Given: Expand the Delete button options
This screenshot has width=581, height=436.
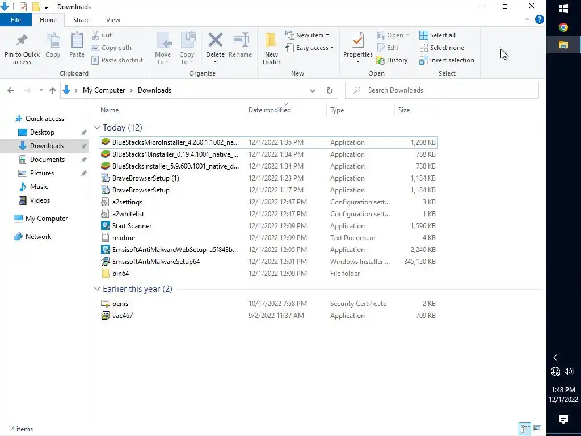Looking at the screenshot, I should (x=215, y=61).
